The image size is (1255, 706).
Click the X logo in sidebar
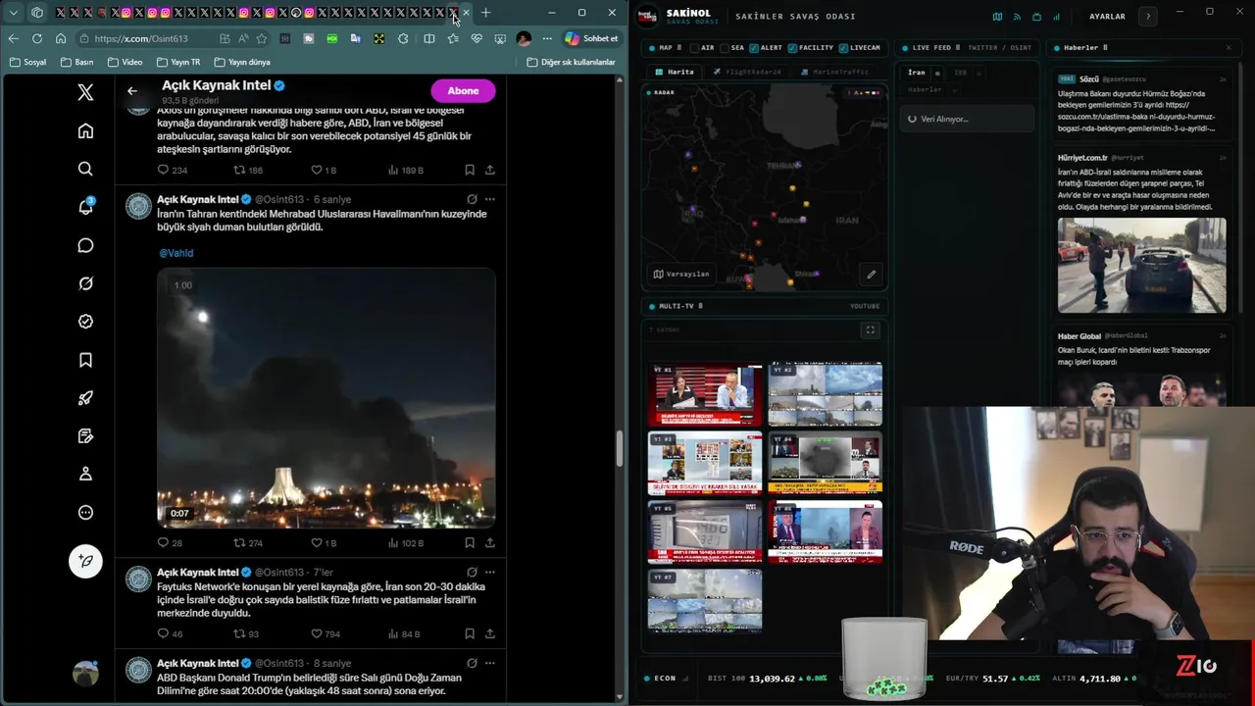[85, 92]
